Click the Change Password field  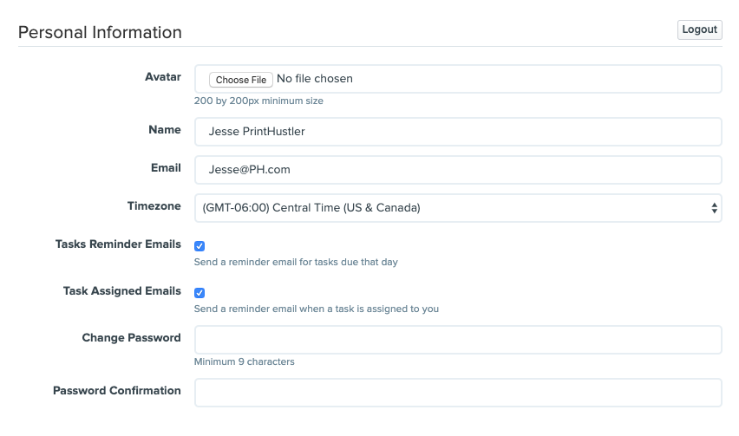point(458,340)
